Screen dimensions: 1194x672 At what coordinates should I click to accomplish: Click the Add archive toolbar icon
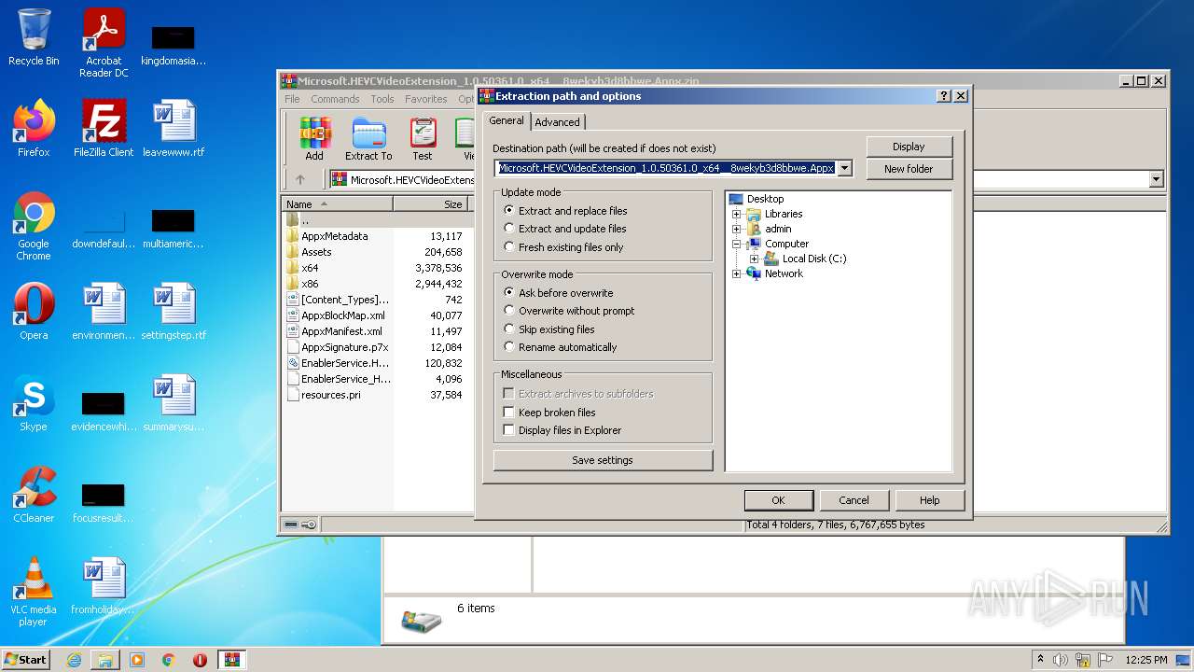click(314, 139)
